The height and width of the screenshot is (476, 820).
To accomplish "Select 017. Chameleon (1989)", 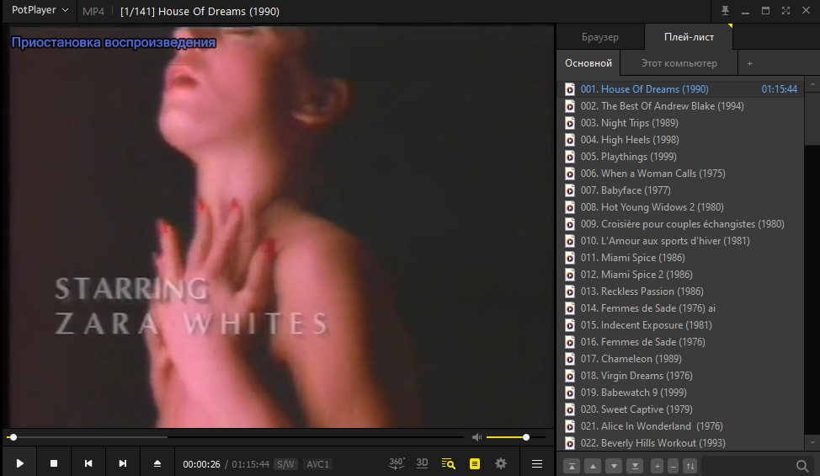I will coord(681,358).
